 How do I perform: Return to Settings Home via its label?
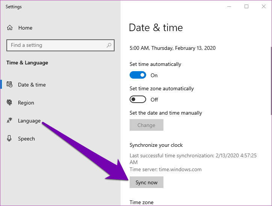(25, 28)
